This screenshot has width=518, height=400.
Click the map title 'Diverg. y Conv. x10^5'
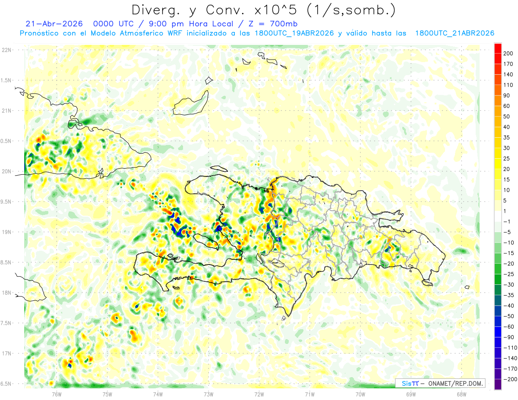(x=233, y=9)
